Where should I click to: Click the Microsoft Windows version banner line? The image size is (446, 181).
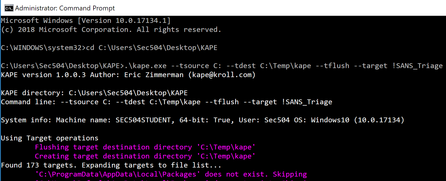pos(85,20)
